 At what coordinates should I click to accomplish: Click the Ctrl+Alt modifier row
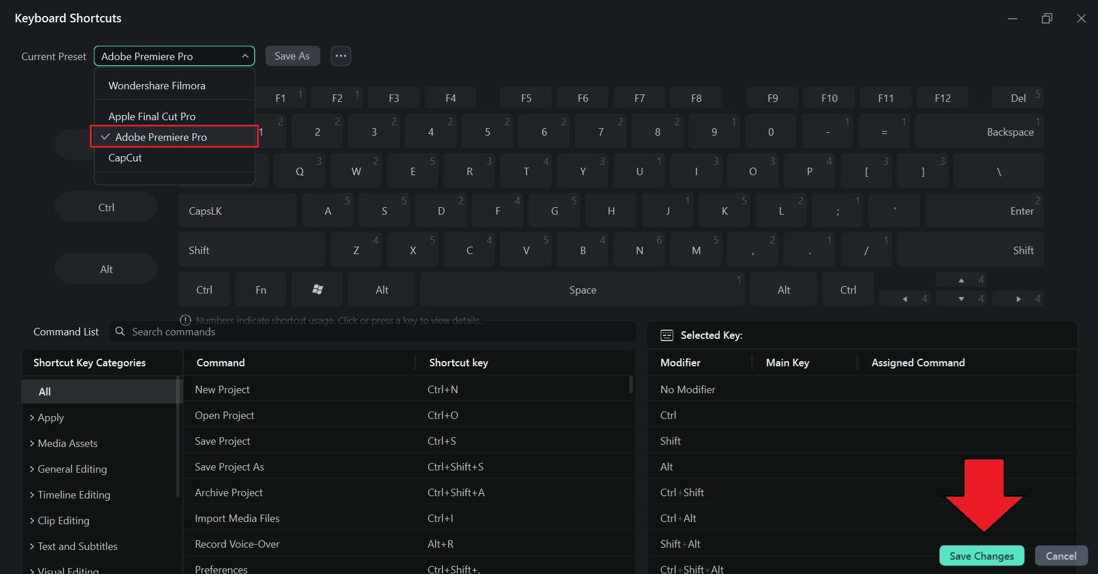(862, 518)
